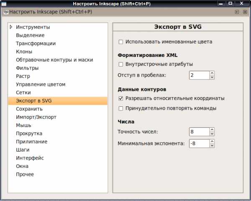Decrease Минимальная экспонента with down arrow
The image size is (251, 201).
(x=212, y=145)
